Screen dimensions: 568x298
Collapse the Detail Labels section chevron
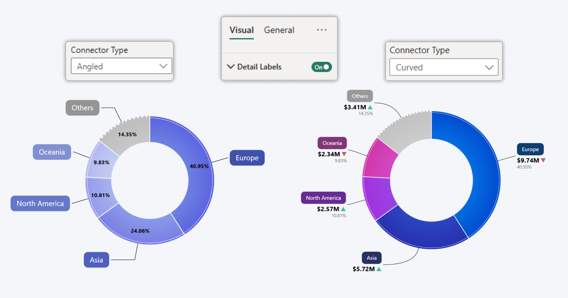point(231,67)
